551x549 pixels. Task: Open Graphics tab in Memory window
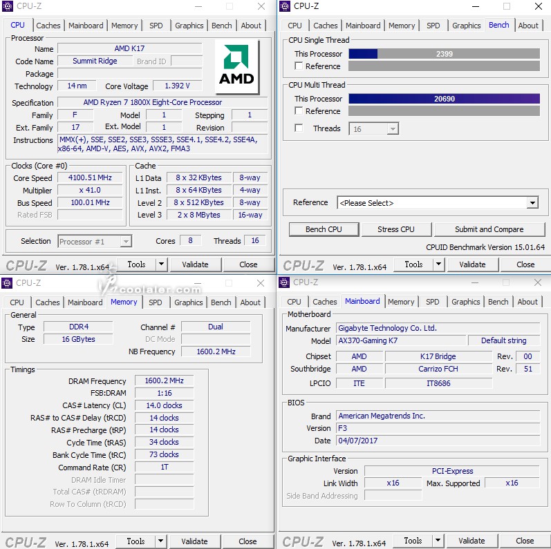pos(189,302)
